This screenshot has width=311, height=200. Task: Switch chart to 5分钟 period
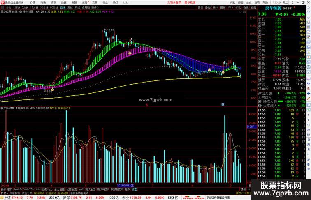tap(25, 7)
